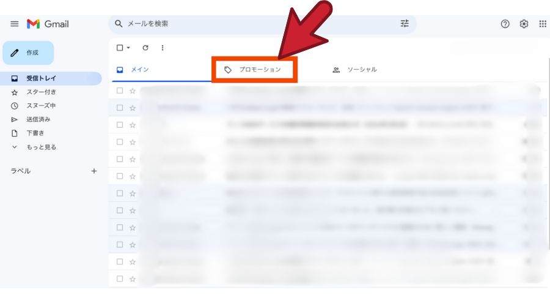Open search options filter sliders icon
The image size is (550, 306).
(405, 23)
